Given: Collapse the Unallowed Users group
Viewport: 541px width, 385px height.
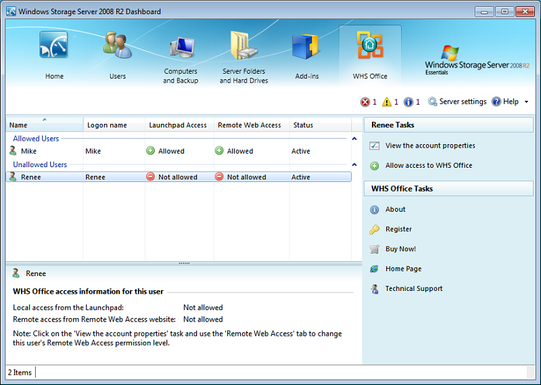Looking at the screenshot, I should tap(354, 164).
